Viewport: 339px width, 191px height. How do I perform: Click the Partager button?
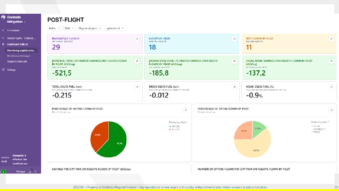[20, 171]
